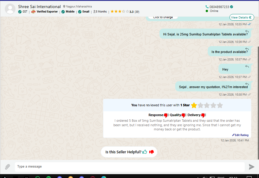The width and height of the screenshot is (259, 178).
Task: Click the paperclip attachment icon
Action: pos(7,167)
